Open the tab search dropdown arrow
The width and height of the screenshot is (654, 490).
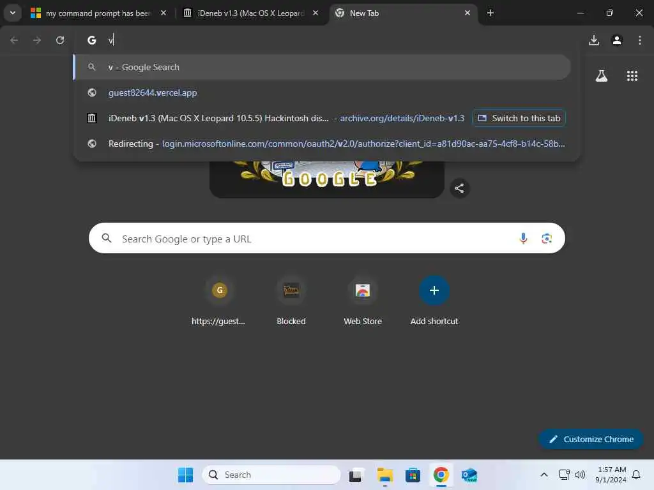(13, 13)
